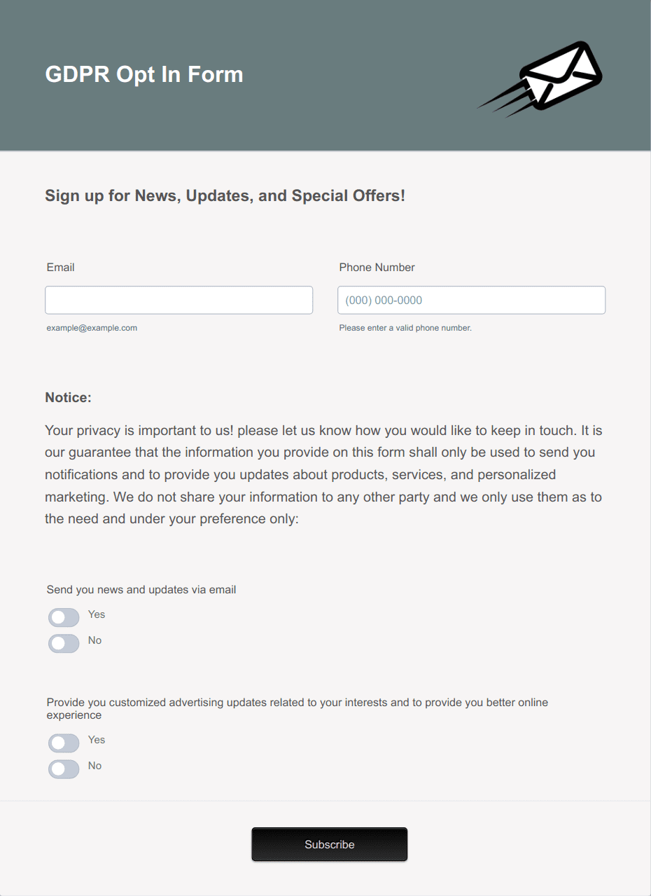Focus the Email input field
This screenshot has width=651, height=896.
point(178,300)
